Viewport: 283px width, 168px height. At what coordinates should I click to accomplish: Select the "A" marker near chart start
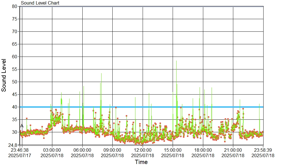click(22, 126)
